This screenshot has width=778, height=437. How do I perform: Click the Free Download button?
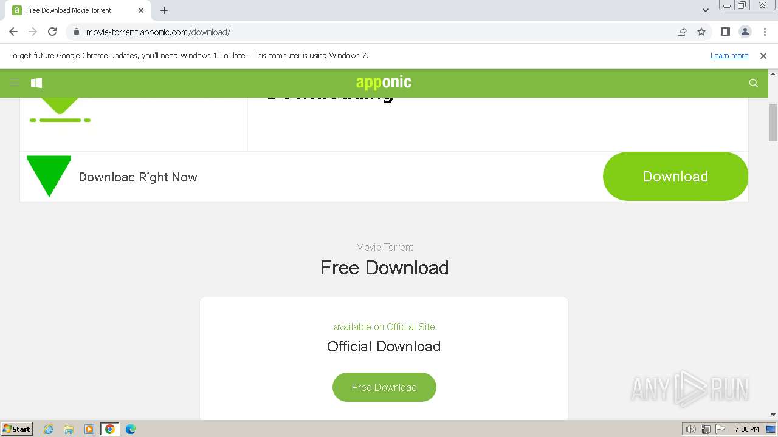(384, 387)
